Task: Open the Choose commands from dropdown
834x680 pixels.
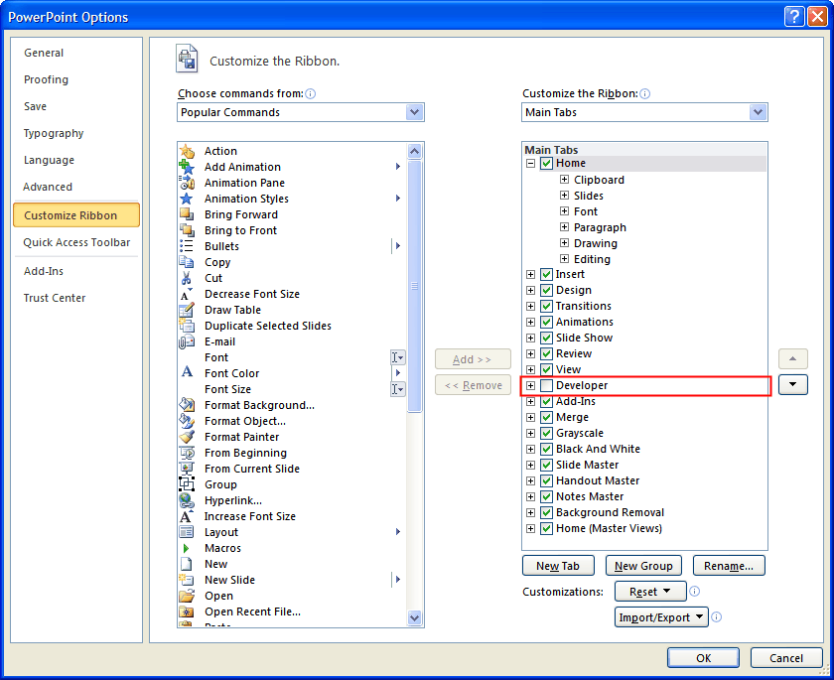Action: [x=414, y=112]
